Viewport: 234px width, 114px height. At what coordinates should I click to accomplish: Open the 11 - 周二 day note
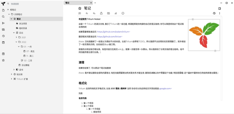tap(30, 56)
